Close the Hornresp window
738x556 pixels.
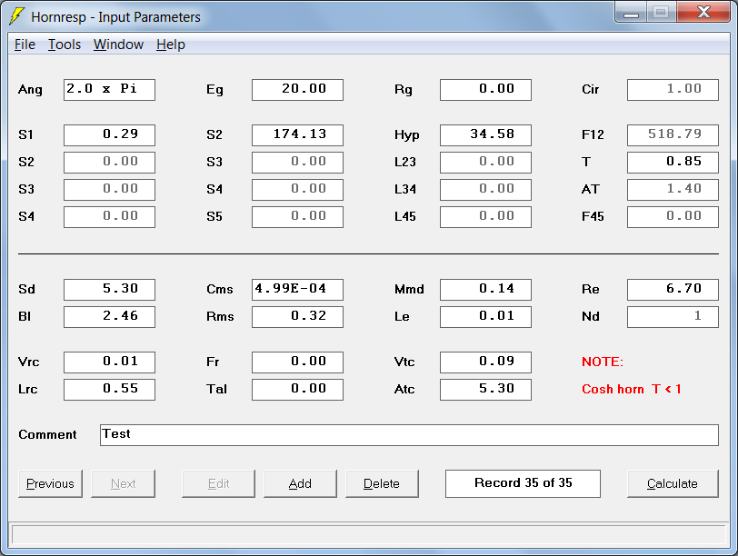point(703,12)
